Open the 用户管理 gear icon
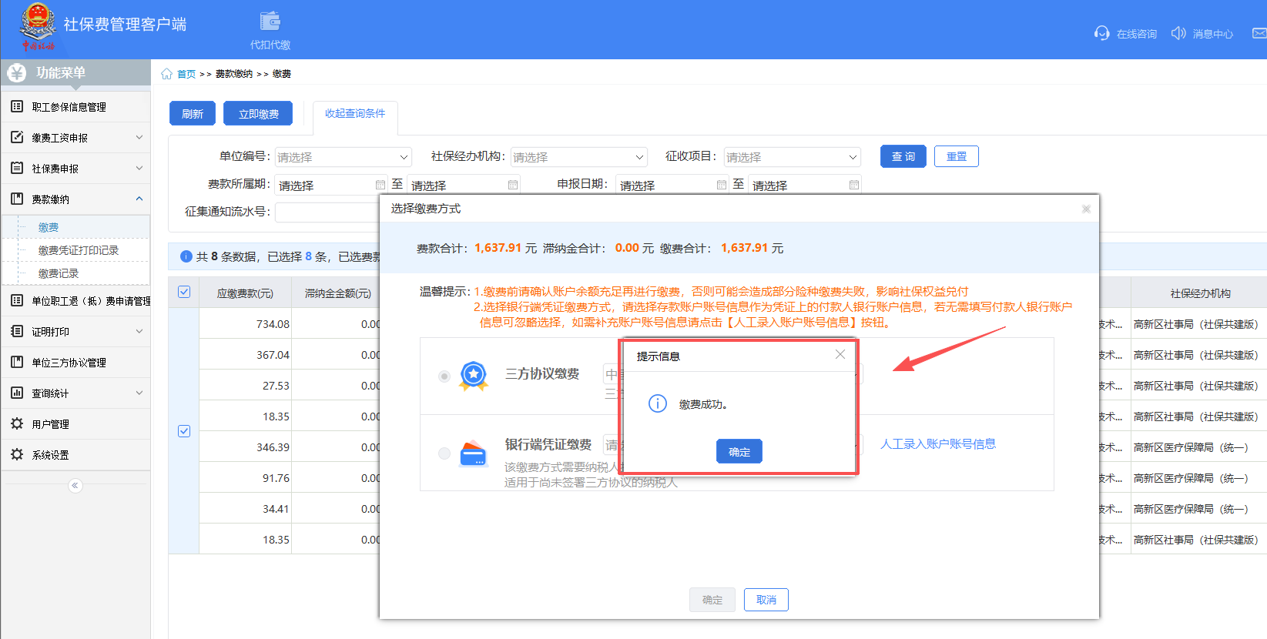The height and width of the screenshot is (639, 1267). coord(17,424)
